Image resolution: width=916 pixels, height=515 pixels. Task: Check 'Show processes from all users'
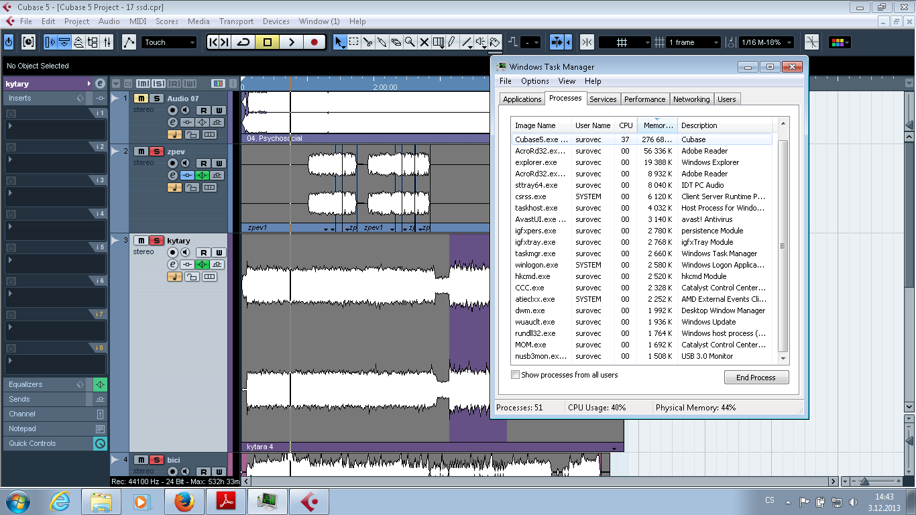point(516,375)
